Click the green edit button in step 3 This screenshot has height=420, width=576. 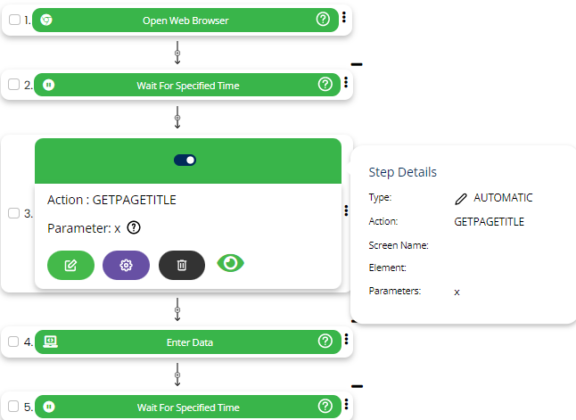(70, 265)
